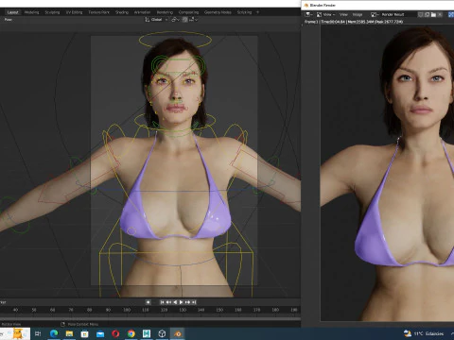Open Microsoft Edge from the taskbar
Viewport: 454px width, 340px height.
(x=54, y=333)
